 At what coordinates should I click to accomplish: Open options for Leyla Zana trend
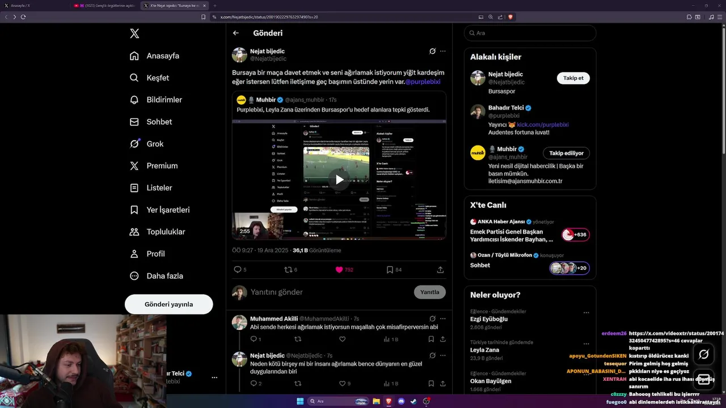coord(586,343)
